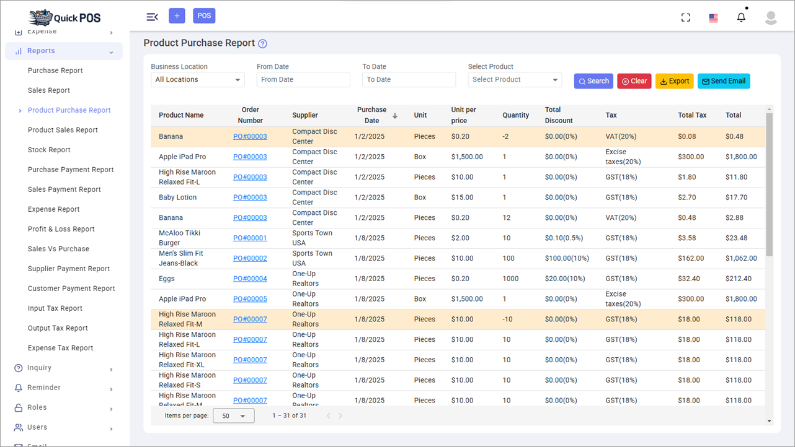View notifications by clicking the bell icon
This screenshot has width=795, height=447.
(x=740, y=17)
